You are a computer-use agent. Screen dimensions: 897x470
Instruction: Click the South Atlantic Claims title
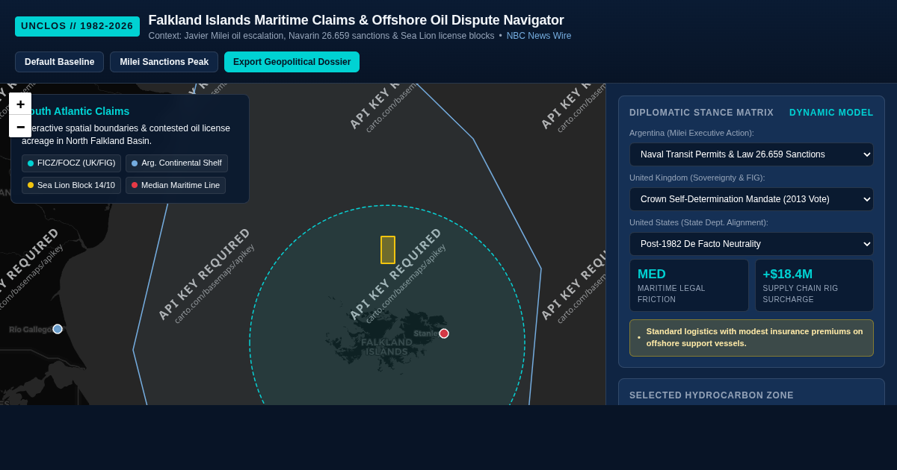pyautogui.click(x=75, y=111)
